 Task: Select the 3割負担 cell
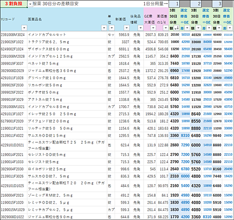[x=14, y=4]
